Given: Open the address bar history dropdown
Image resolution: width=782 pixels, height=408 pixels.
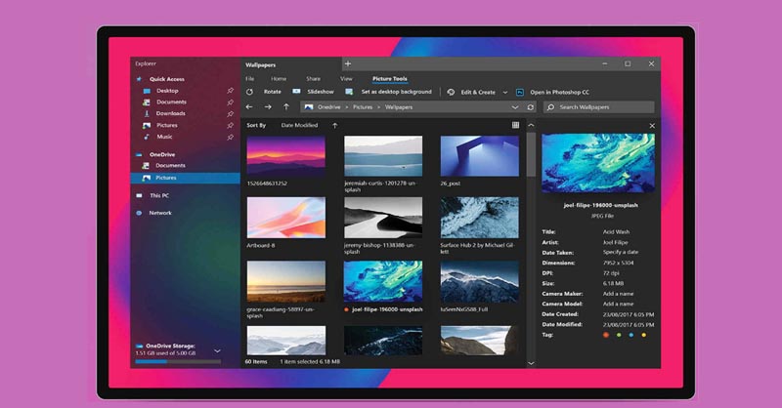Looking at the screenshot, I should click(515, 107).
